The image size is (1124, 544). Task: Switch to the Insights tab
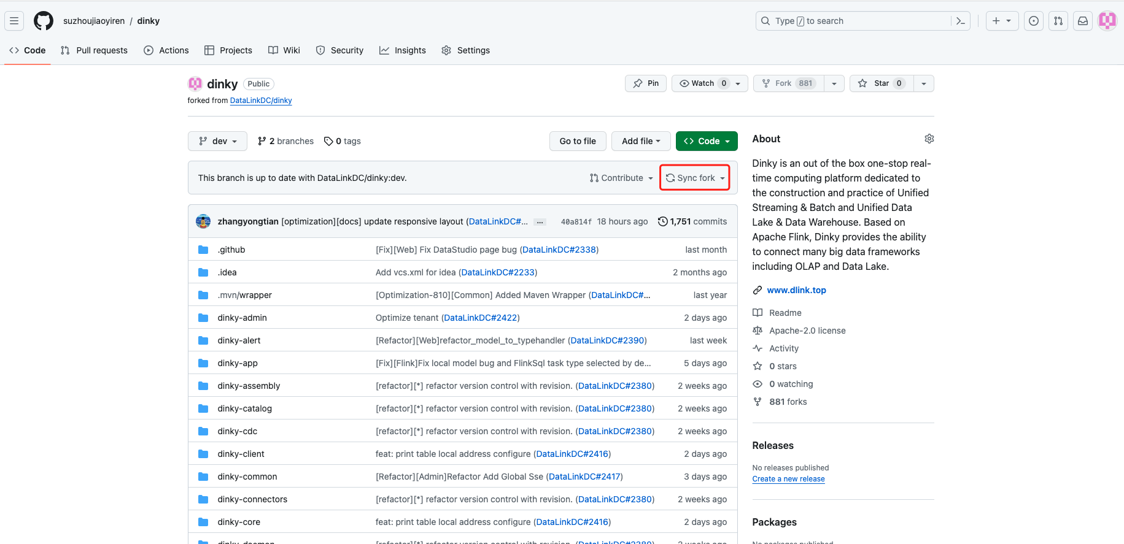point(403,50)
